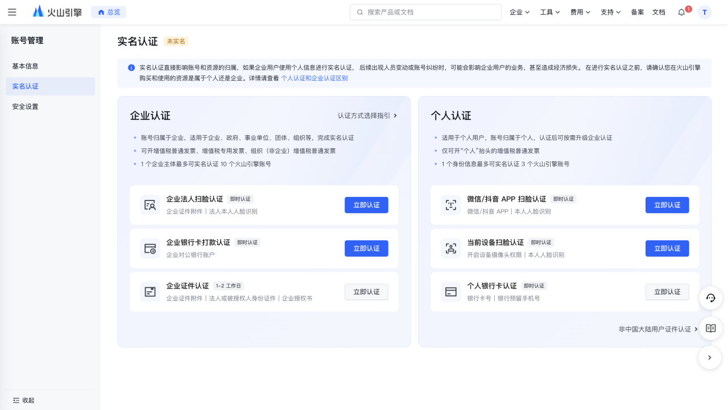Open the user avatar T

tap(705, 12)
